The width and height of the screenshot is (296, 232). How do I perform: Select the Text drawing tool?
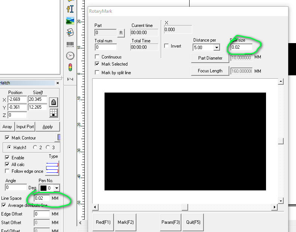click(x=70, y=8)
